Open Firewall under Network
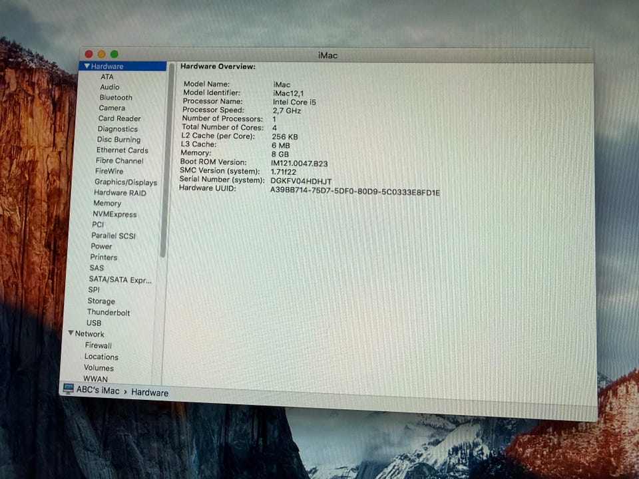This screenshot has width=639, height=479. pyautogui.click(x=99, y=345)
